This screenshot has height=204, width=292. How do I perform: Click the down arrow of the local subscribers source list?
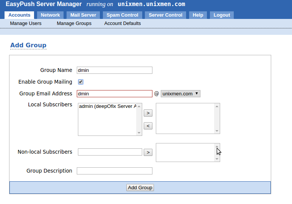point(139,132)
